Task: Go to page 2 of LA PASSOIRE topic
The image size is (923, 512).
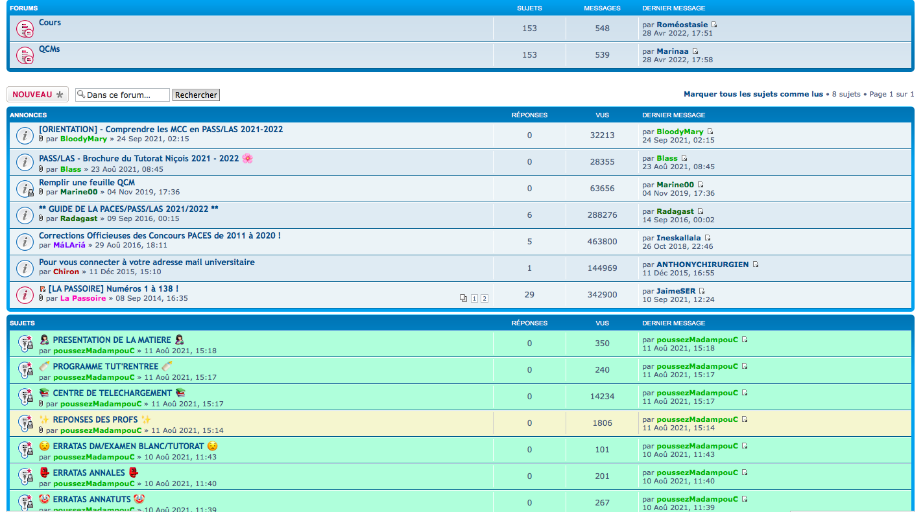Action: coord(484,299)
